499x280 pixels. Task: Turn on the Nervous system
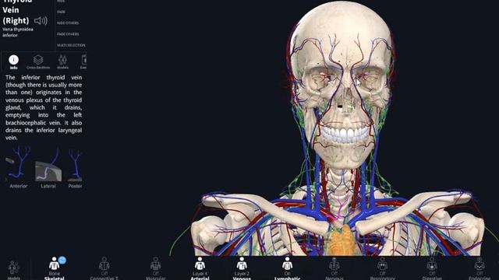pyautogui.click(x=334, y=268)
